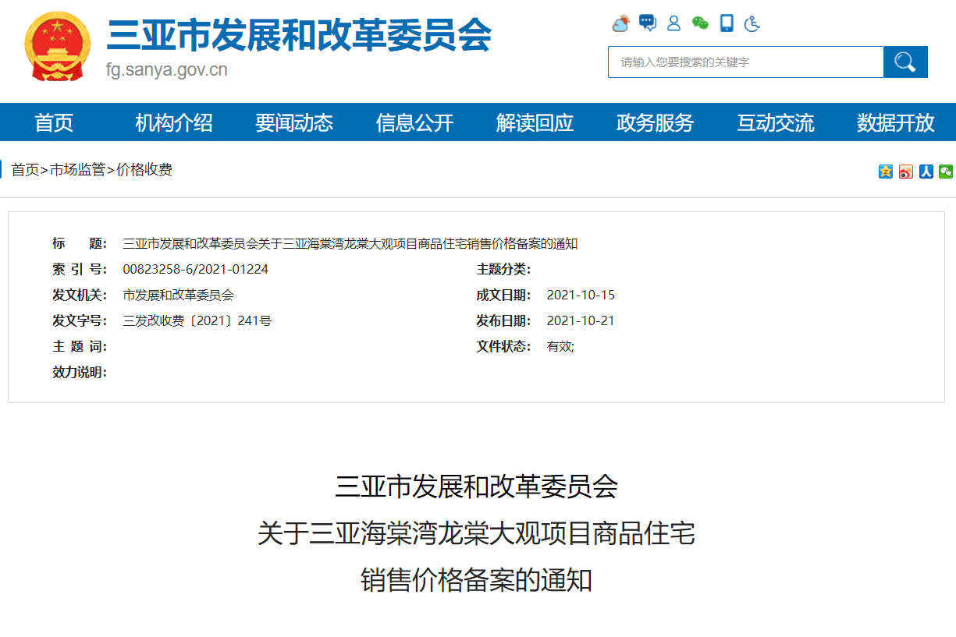Viewport: 956px width, 637px height.
Task: Click the 市场监管 breadcrumb link
Action: [77, 170]
